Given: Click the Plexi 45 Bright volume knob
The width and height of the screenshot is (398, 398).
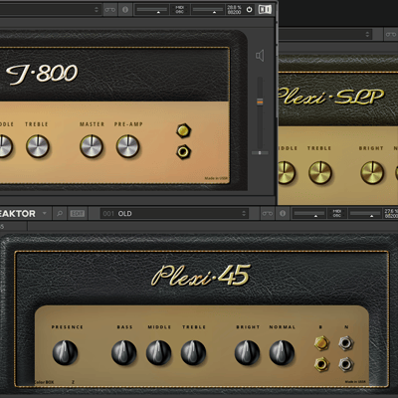Looking at the screenshot, I should 247,352.
